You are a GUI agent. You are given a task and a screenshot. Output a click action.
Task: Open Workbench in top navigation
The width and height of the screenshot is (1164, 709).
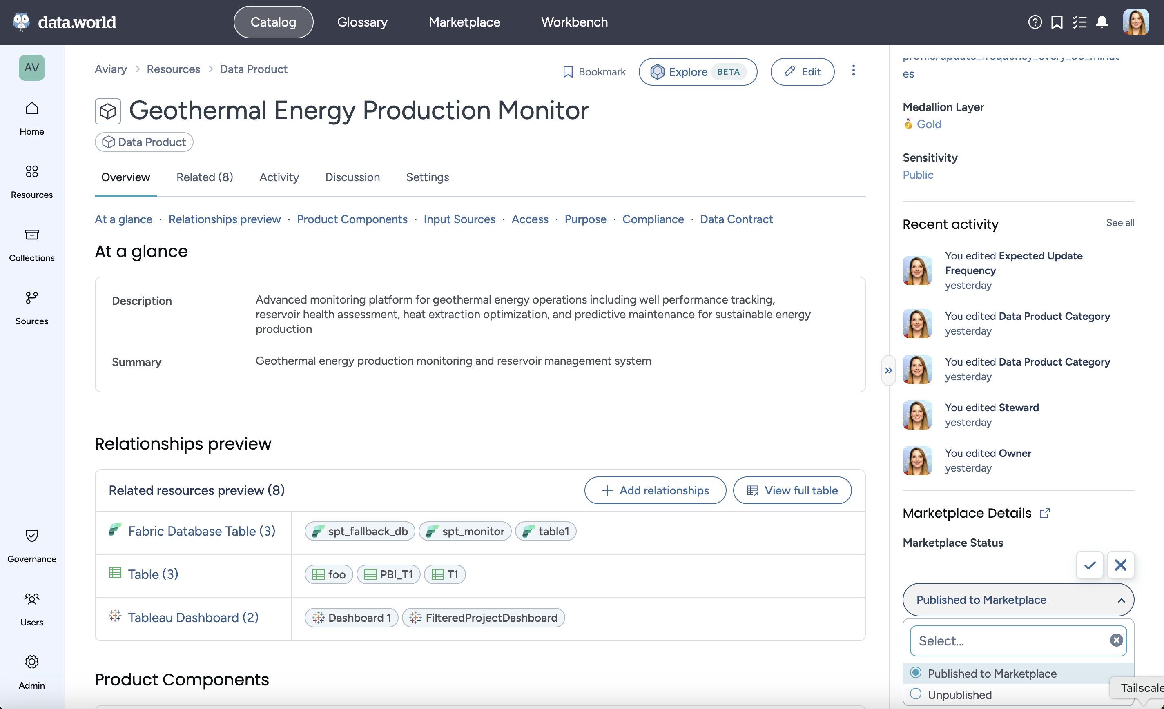pyautogui.click(x=574, y=22)
